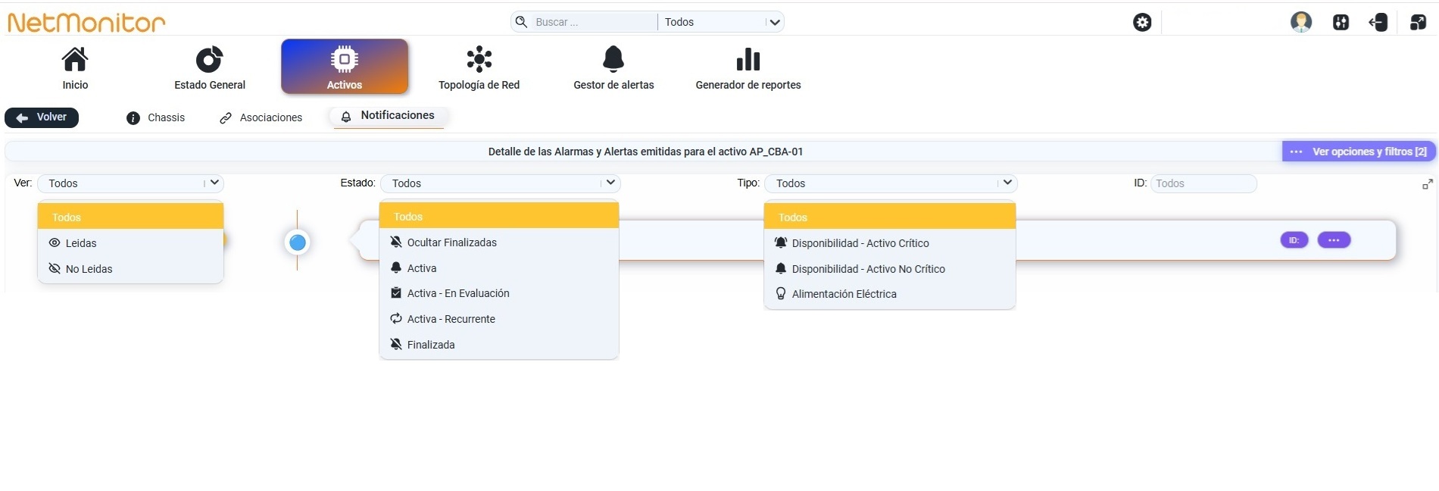Click the Estado General pie chart icon
Screen dimensions: 1439x491
pyautogui.click(x=210, y=59)
